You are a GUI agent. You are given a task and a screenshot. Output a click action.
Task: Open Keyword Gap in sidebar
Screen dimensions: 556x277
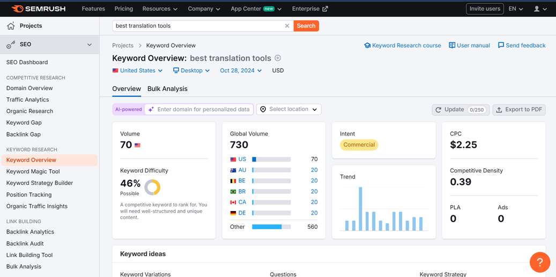(x=24, y=123)
